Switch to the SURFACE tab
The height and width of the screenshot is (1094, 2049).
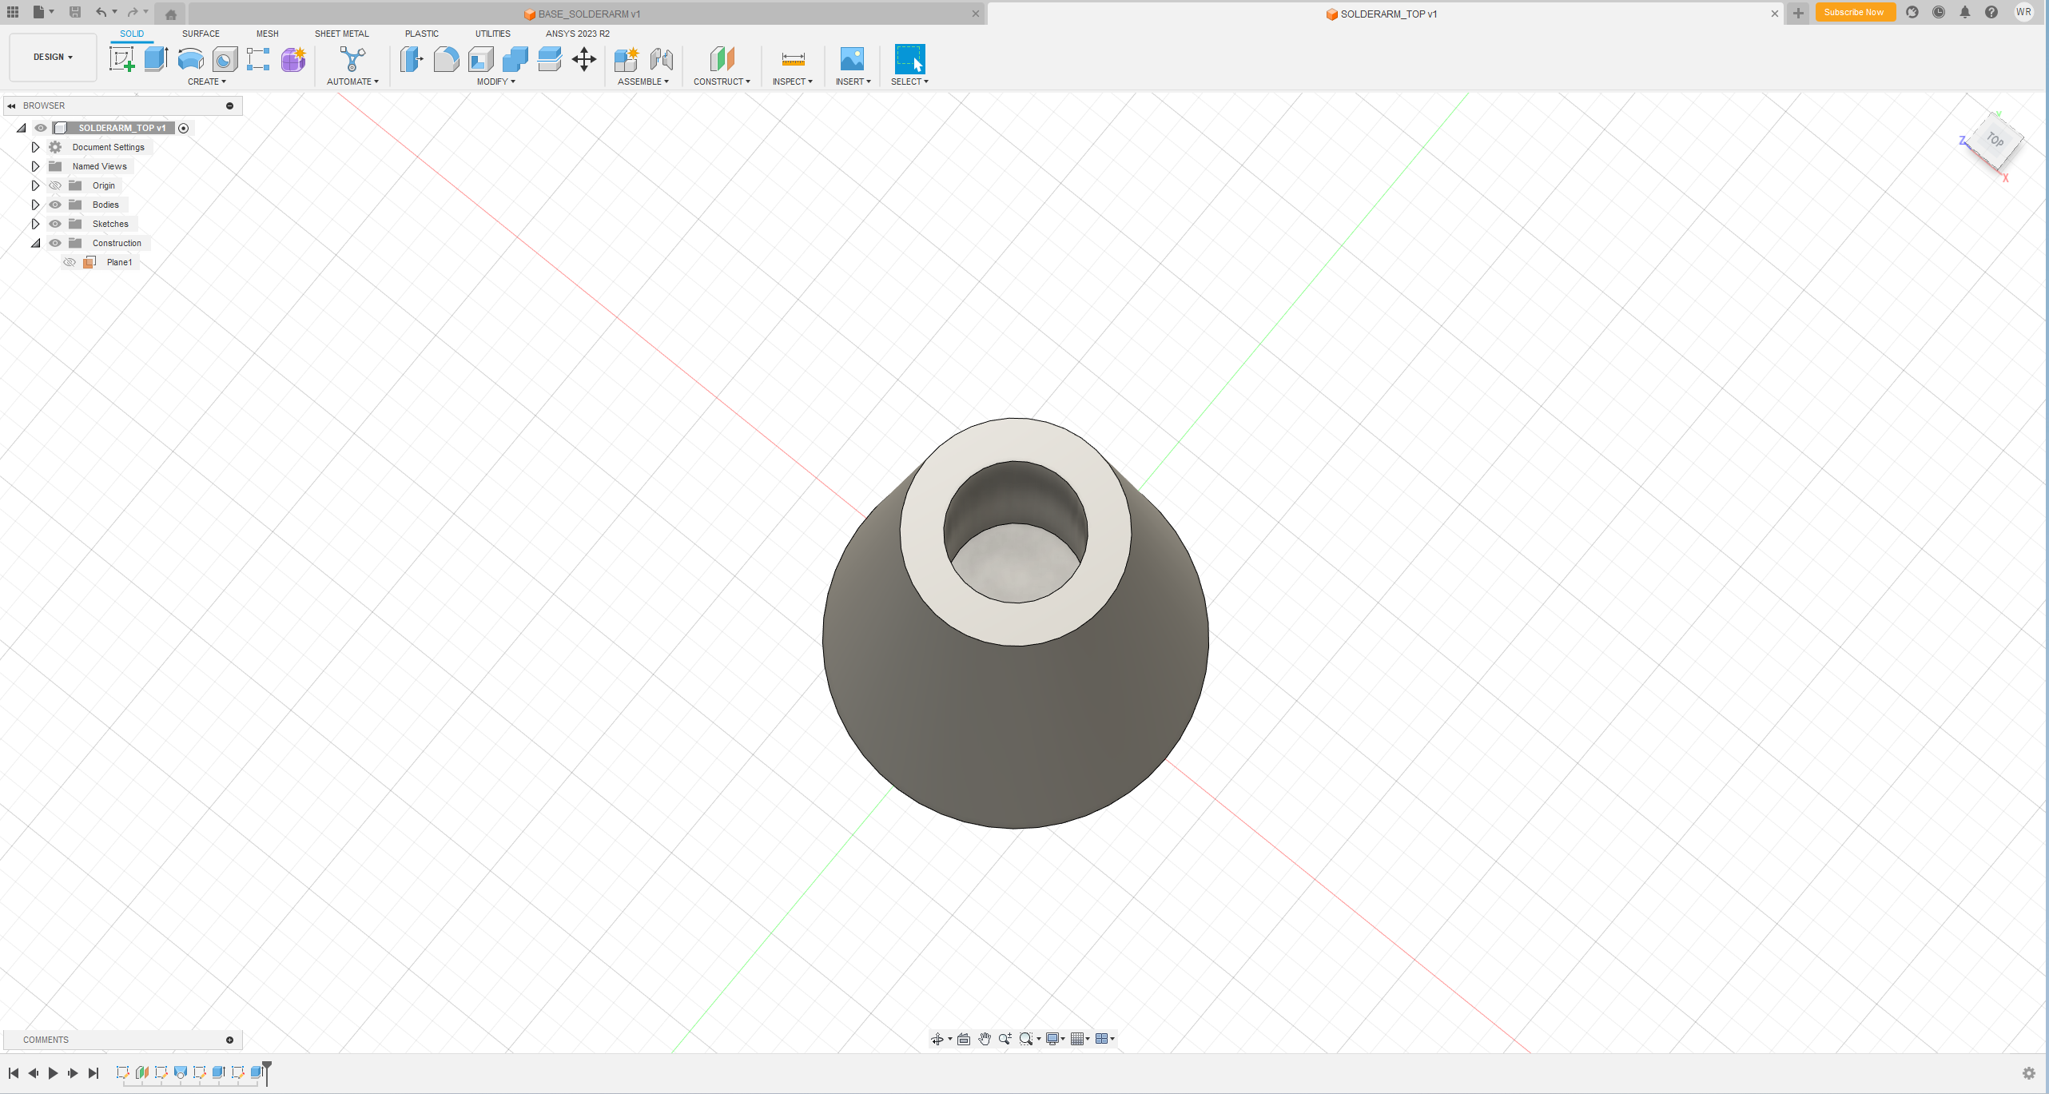(x=201, y=34)
